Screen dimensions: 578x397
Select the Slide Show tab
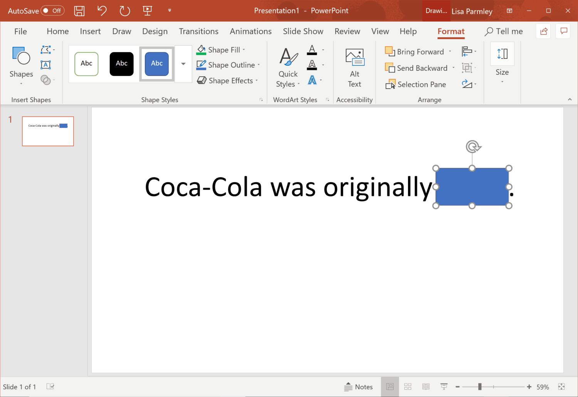pyautogui.click(x=303, y=31)
